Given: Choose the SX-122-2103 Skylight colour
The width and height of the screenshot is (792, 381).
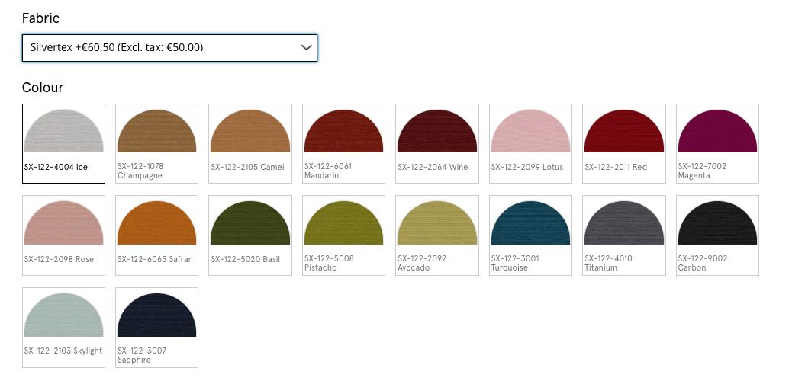Looking at the screenshot, I should click(63, 328).
